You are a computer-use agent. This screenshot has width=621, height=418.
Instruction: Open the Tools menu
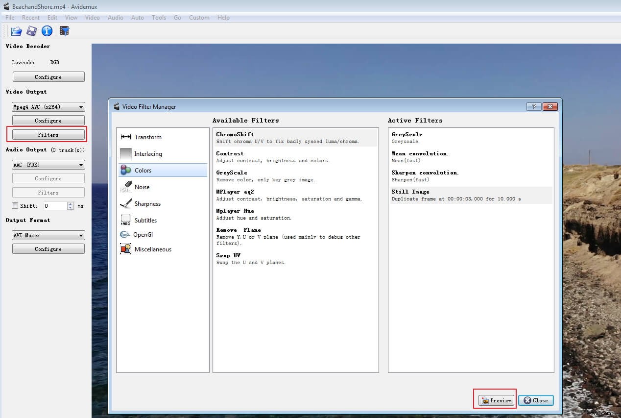[x=159, y=18]
